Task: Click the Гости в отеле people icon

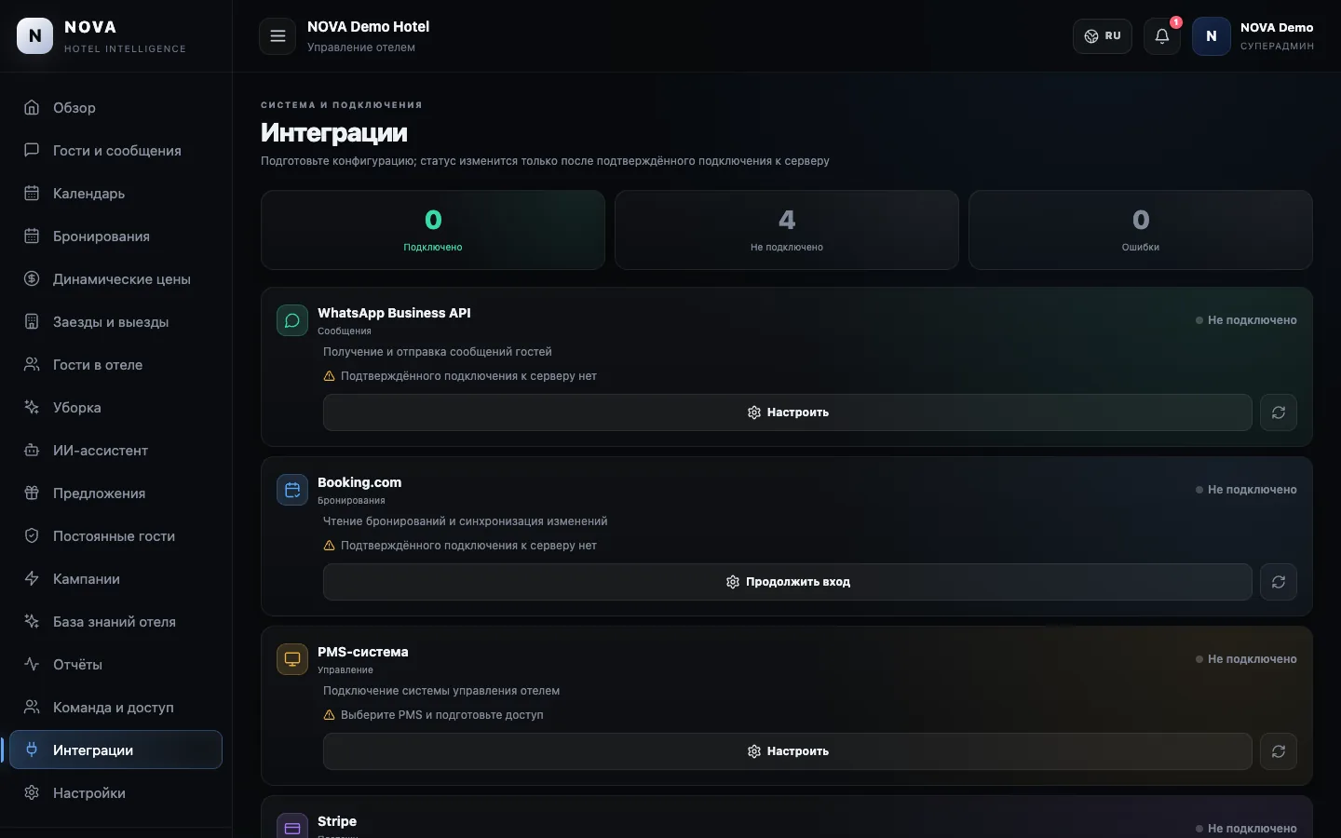Action: coord(32,364)
